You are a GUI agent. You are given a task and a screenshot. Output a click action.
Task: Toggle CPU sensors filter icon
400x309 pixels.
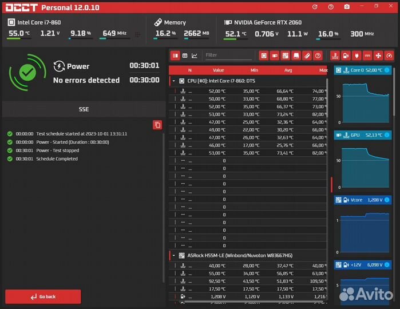click(264, 56)
